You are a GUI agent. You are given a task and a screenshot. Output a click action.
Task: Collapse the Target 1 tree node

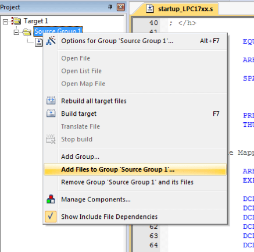(x=5, y=22)
